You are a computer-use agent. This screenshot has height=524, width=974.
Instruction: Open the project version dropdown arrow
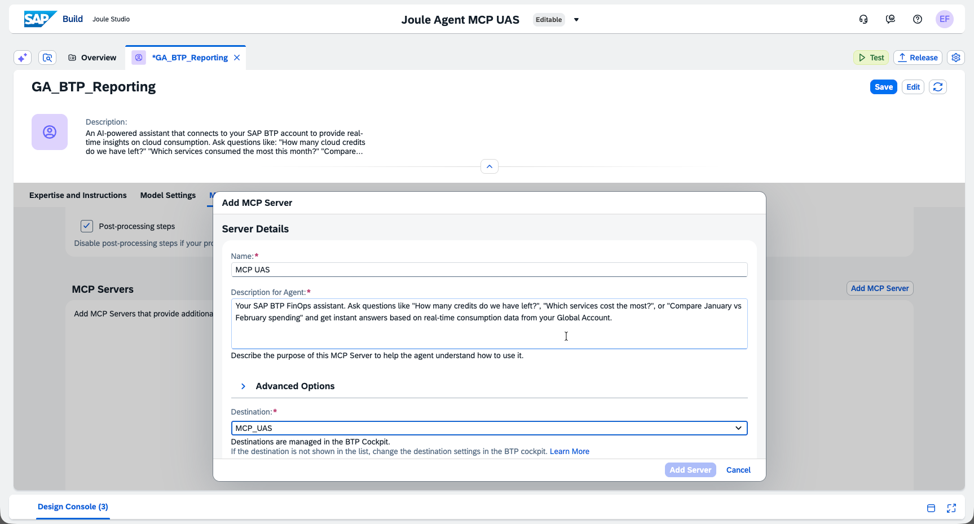(x=576, y=20)
